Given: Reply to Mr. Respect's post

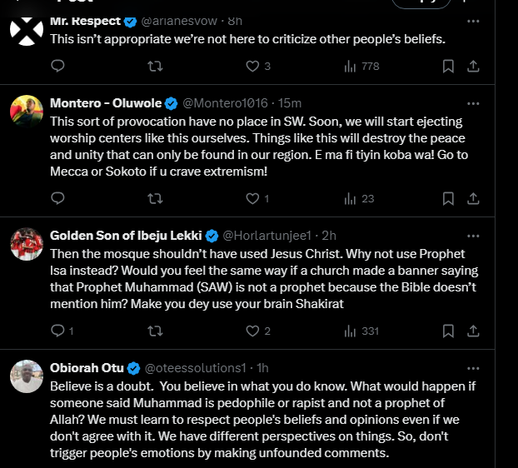Looking at the screenshot, I should point(57,66).
